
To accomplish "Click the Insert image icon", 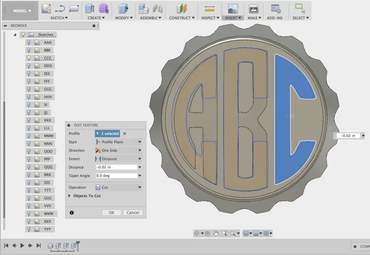I will (x=233, y=9).
